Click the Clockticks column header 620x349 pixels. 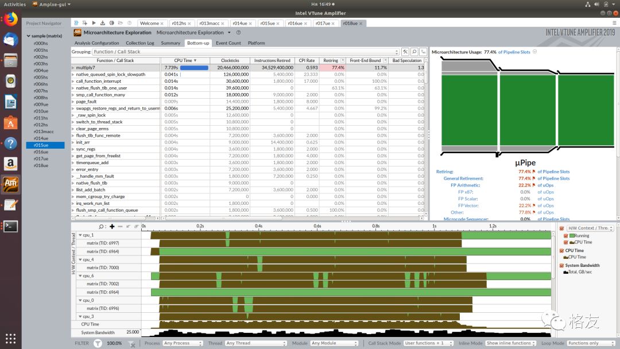pos(230,60)
